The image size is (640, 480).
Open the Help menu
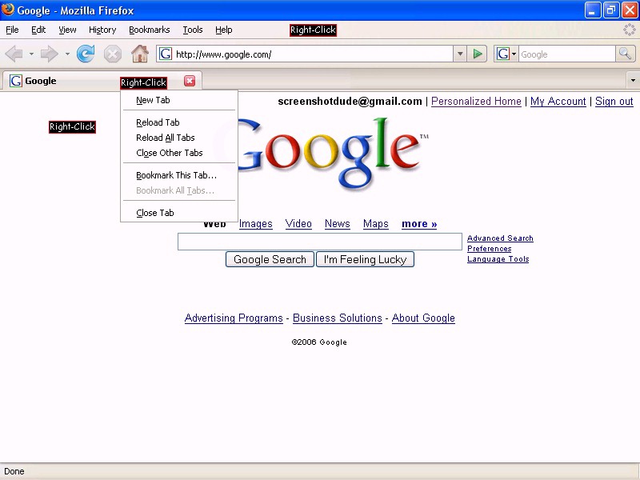224,30
